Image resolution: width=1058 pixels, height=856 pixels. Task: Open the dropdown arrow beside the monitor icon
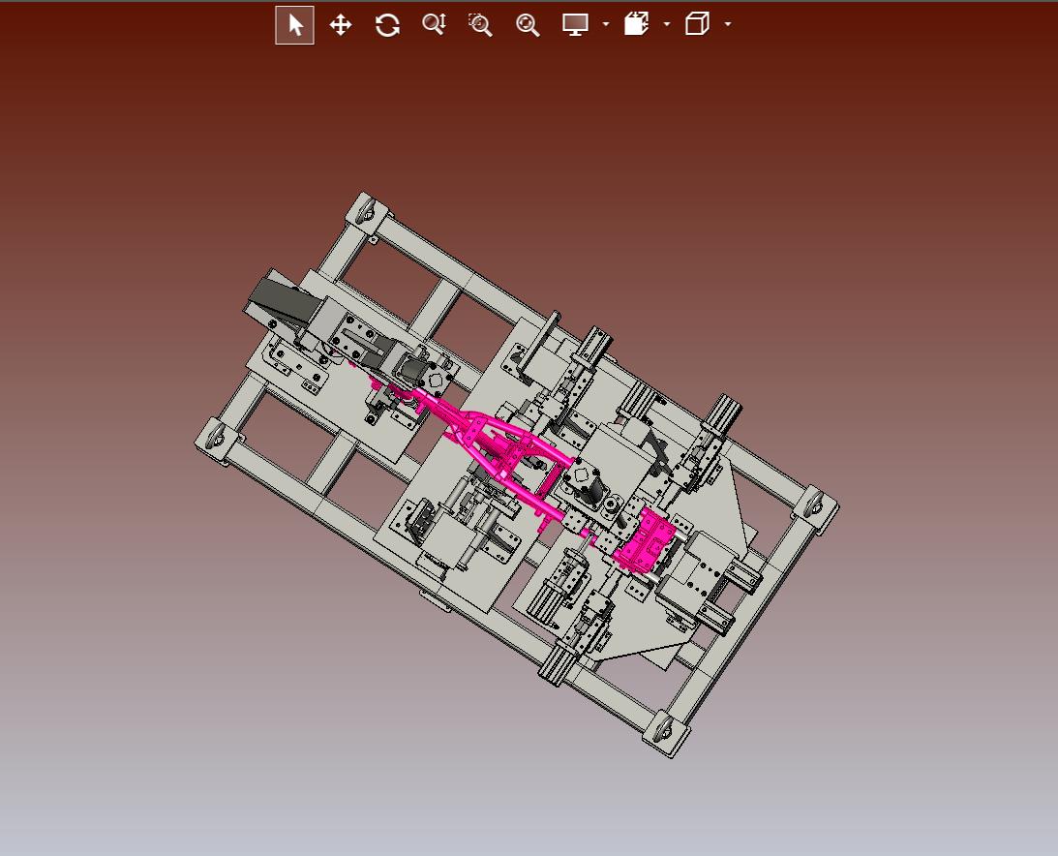(x=606, y=24)
